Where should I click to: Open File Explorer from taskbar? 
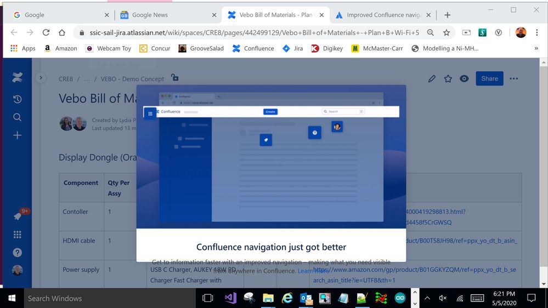(268, 298)
